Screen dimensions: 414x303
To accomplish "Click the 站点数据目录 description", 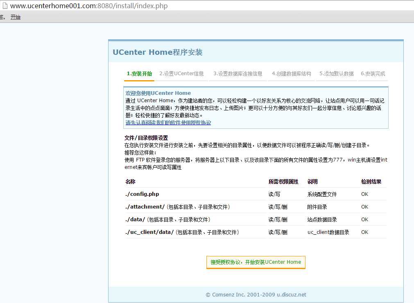I will click(322, 220).
